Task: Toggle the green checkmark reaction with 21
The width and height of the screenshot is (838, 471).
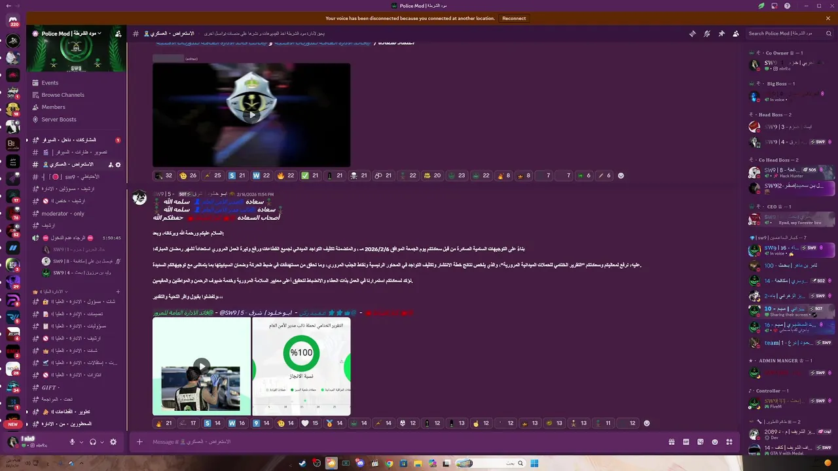Action: [x=310, y=175]
